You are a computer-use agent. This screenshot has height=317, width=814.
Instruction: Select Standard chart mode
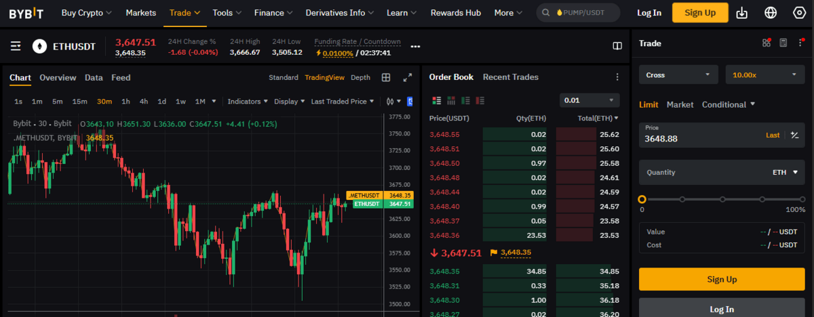284,77
